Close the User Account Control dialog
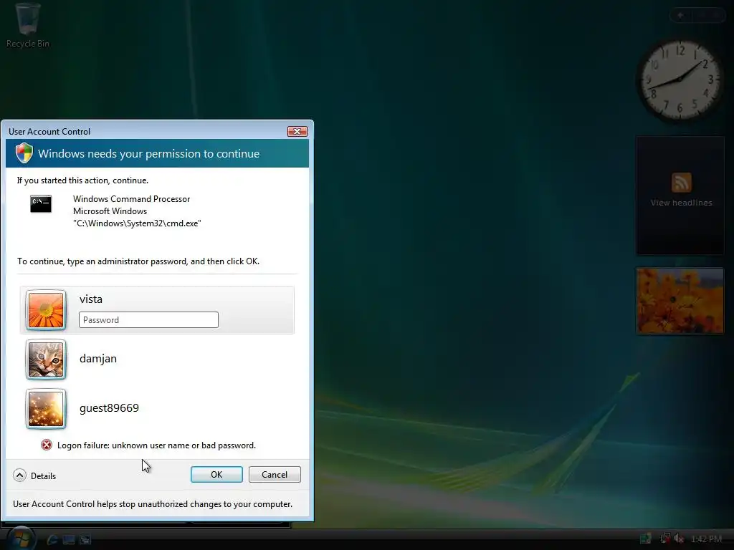 297,132
